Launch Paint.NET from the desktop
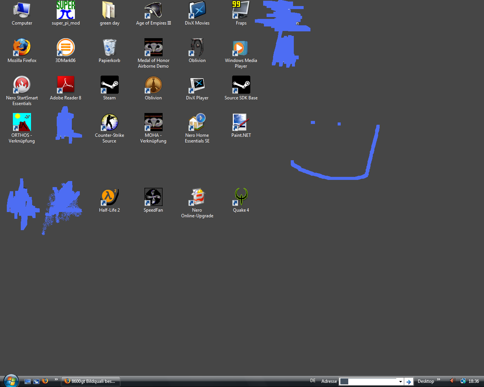 [241, 125]
